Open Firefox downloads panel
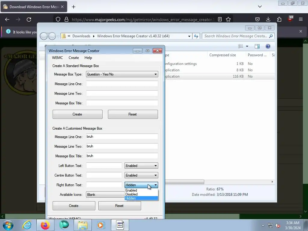Screen dimensions: 308x231 point(268,20)
